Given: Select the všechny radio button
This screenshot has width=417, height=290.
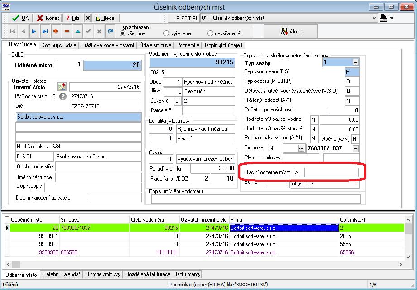Looking at the screenshot, I should click(122, 33).
